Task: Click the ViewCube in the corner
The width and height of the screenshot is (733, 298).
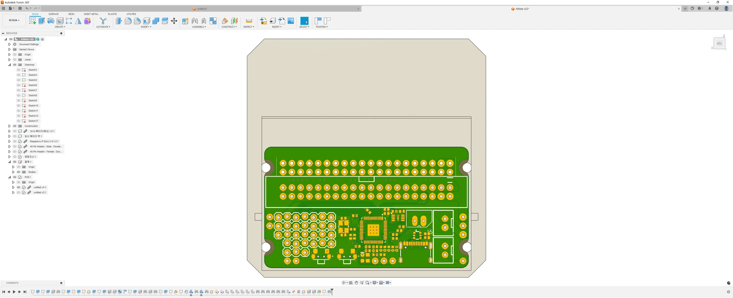Action: tap(719, 43)
